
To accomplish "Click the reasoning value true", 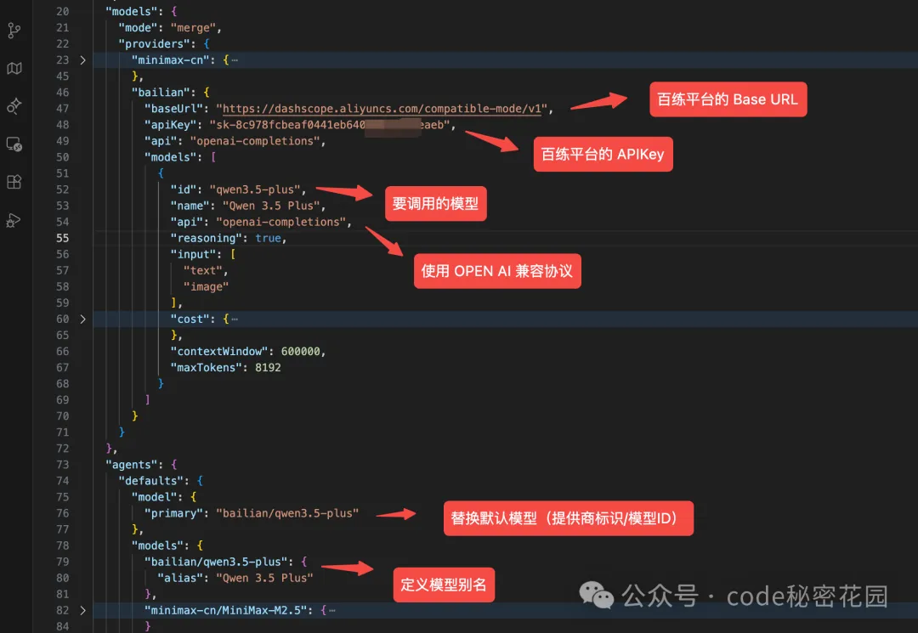I will tap(268, 238).
